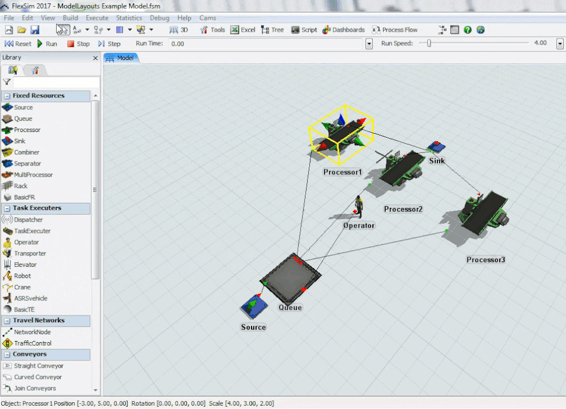The image size is (566, 409).
Task: Open the Run Speed dropdown arrow
Action: [560, 44]
